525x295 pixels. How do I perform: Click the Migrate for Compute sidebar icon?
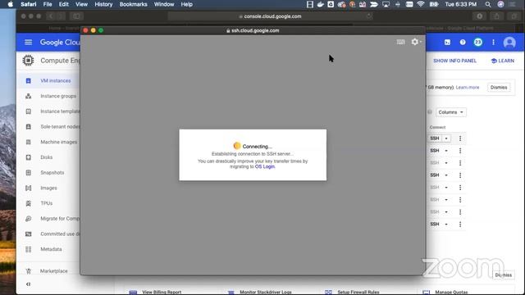[29, 219]
